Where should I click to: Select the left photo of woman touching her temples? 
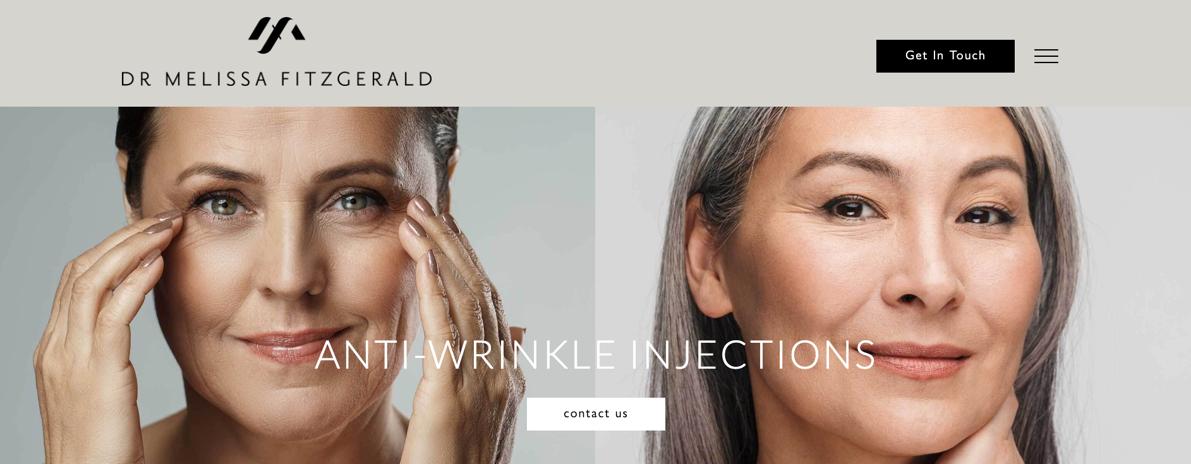(x=298, y=285)
